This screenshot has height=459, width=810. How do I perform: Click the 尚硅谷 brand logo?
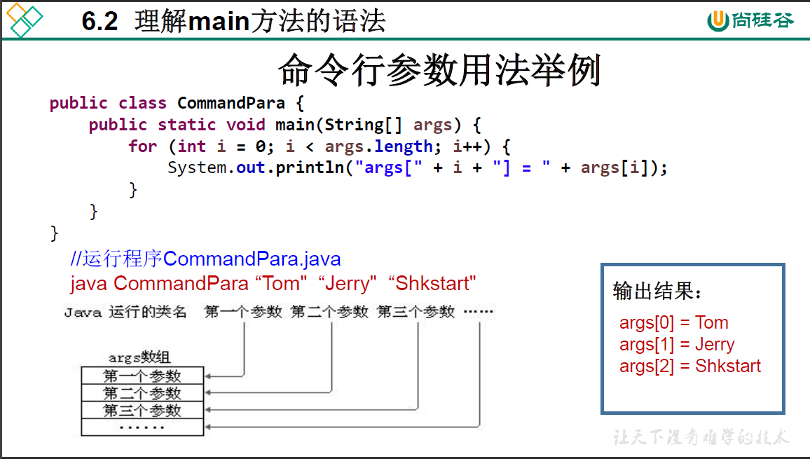tap(750, 20)
